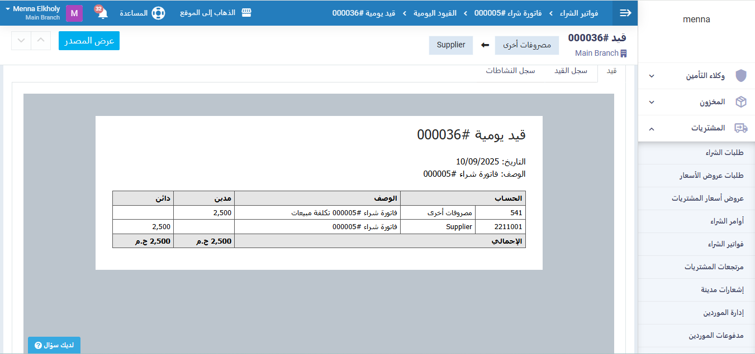Open the لديك سؤال help button
This screenshot has height=354, width=755.
(x=54, y=346)
